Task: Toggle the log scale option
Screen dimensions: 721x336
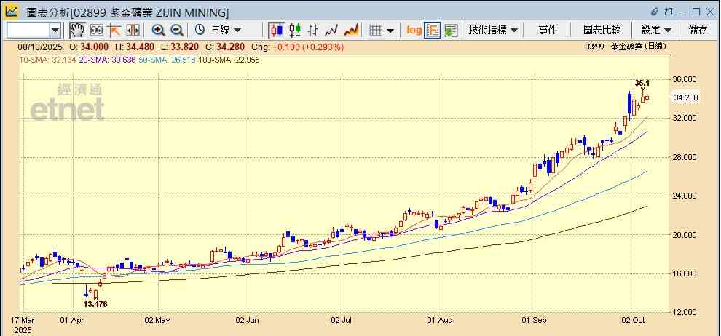Action: [x=414, y=30]
